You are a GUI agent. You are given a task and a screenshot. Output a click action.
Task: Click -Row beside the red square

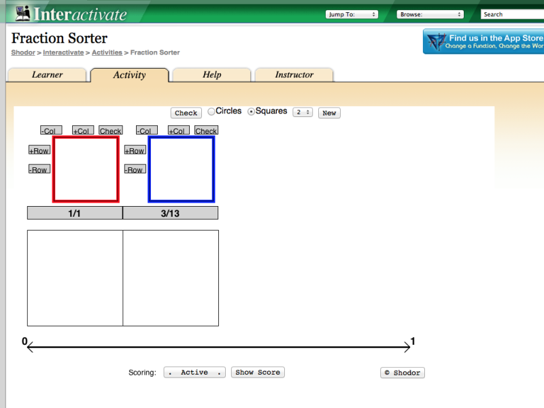39,169
